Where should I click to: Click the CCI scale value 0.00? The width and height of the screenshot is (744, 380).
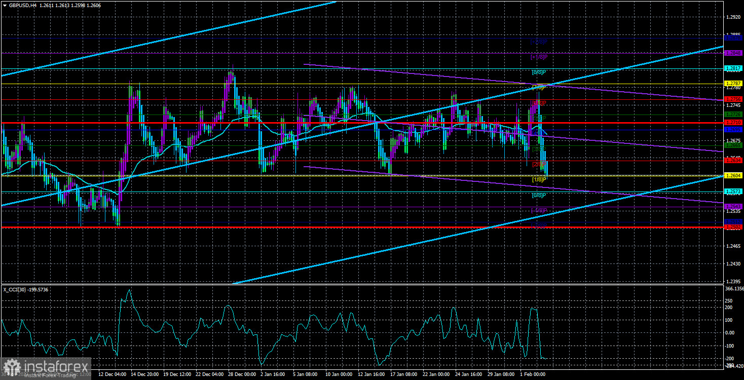tap(730, 333)
